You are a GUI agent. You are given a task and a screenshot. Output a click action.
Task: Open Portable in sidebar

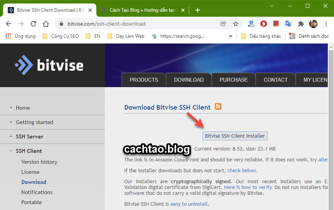point(31,202)
